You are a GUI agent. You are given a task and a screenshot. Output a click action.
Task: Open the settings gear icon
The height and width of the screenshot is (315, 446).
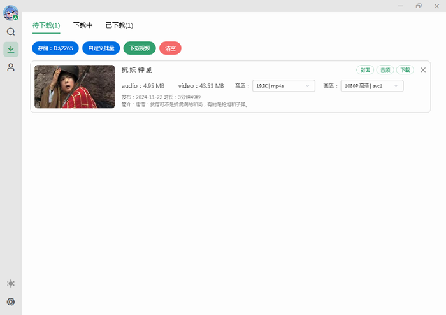[x=11, y=302]
